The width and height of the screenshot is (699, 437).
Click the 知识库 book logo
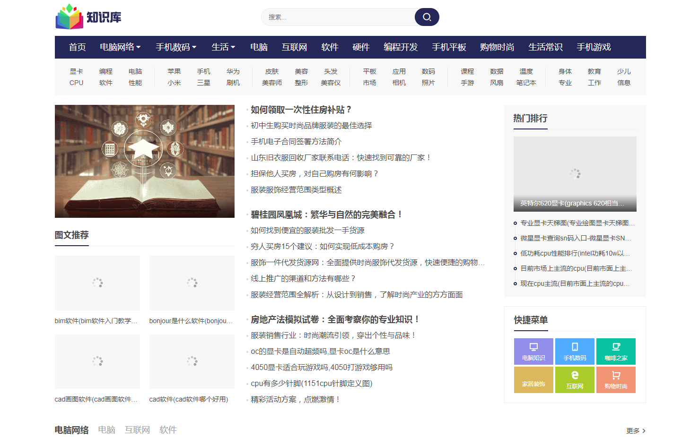click(88, 17)
